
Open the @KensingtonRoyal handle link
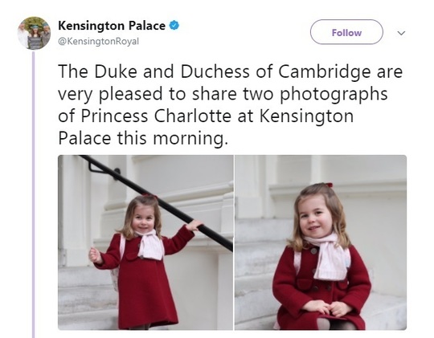click(x=98, y=41)
